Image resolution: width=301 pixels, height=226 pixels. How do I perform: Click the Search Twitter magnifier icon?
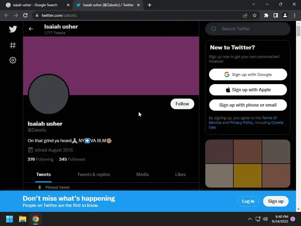[214, 29]
